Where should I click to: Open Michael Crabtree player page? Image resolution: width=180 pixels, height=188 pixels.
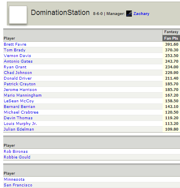click(x=21, y=112)
